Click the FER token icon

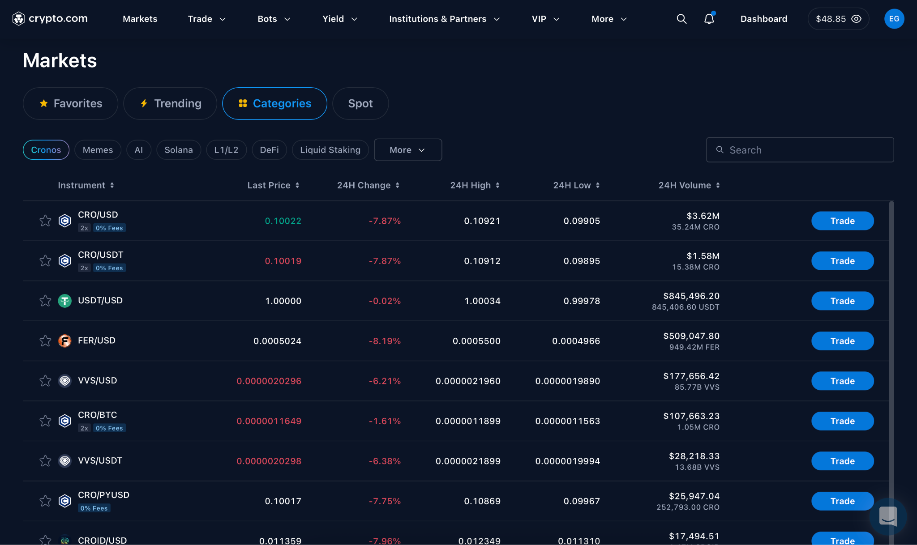pyautogui.click(x=64, y=341)
